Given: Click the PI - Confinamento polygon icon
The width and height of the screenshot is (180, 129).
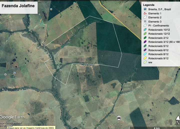Looking at the screenshot, I should click(145, 26).
